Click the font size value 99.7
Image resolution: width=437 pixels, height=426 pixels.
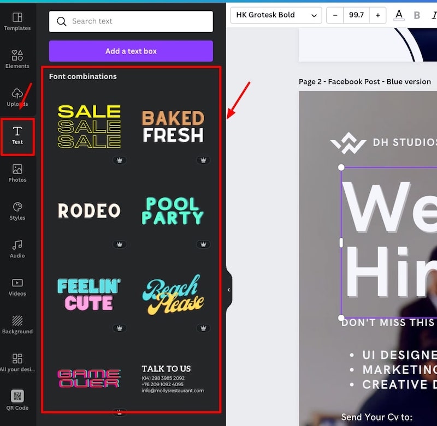coord(357,15)
